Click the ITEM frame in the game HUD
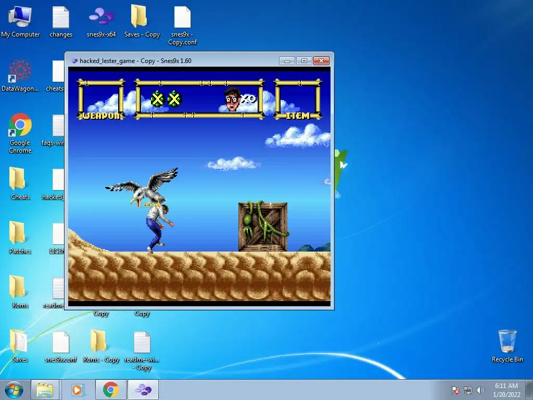Viewport: 533px width, 400px height. [x=298, y=99]
